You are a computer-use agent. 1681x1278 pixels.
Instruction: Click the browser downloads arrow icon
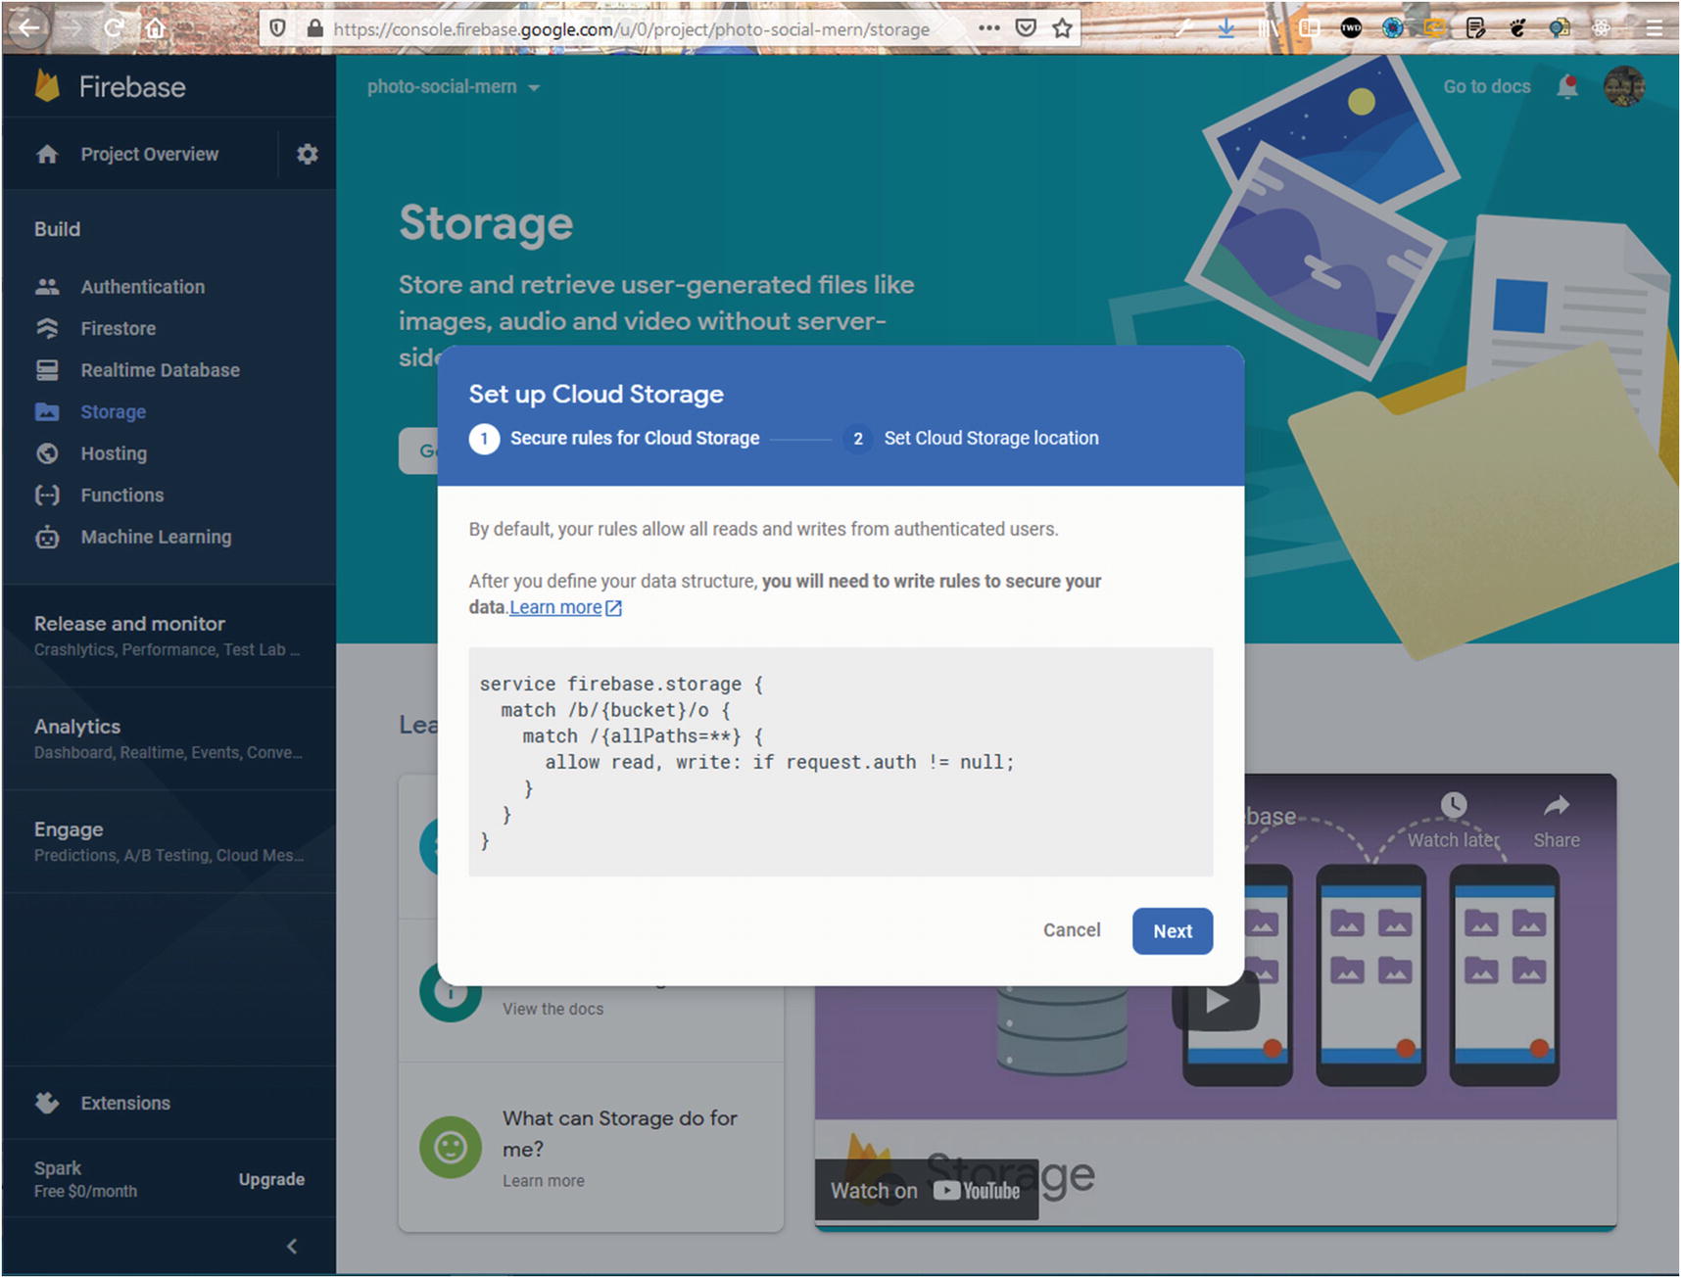click(1225, 28)
